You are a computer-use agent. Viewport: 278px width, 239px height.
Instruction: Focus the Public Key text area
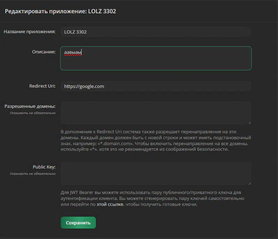point(156,173)
